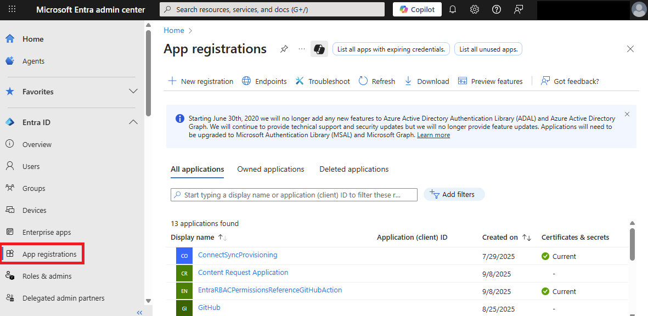Image resolution: width=648 pixels, height=316 pixels.
Task: Collapse the Entra ID section
Action: (133, 122)
